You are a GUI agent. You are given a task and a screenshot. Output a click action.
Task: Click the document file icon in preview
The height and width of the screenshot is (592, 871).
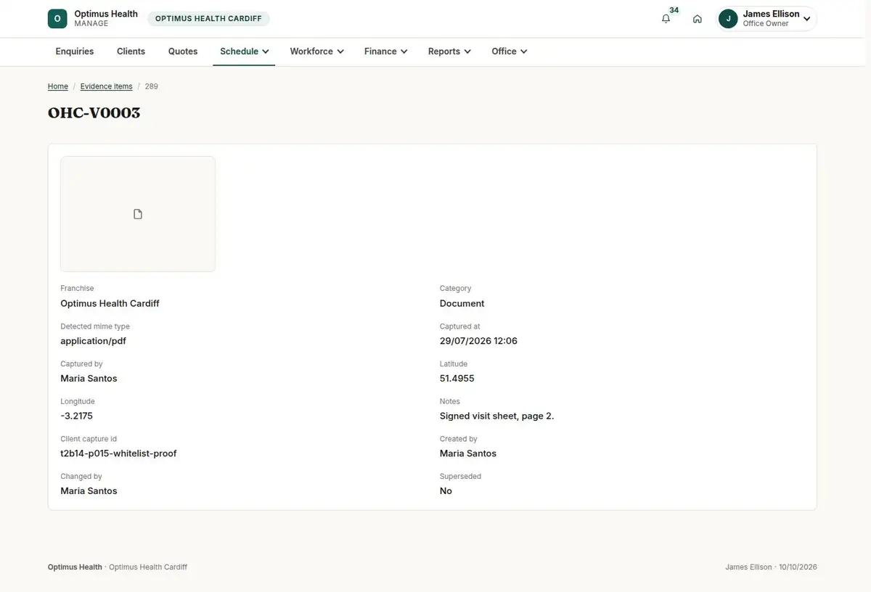(138, 214)
